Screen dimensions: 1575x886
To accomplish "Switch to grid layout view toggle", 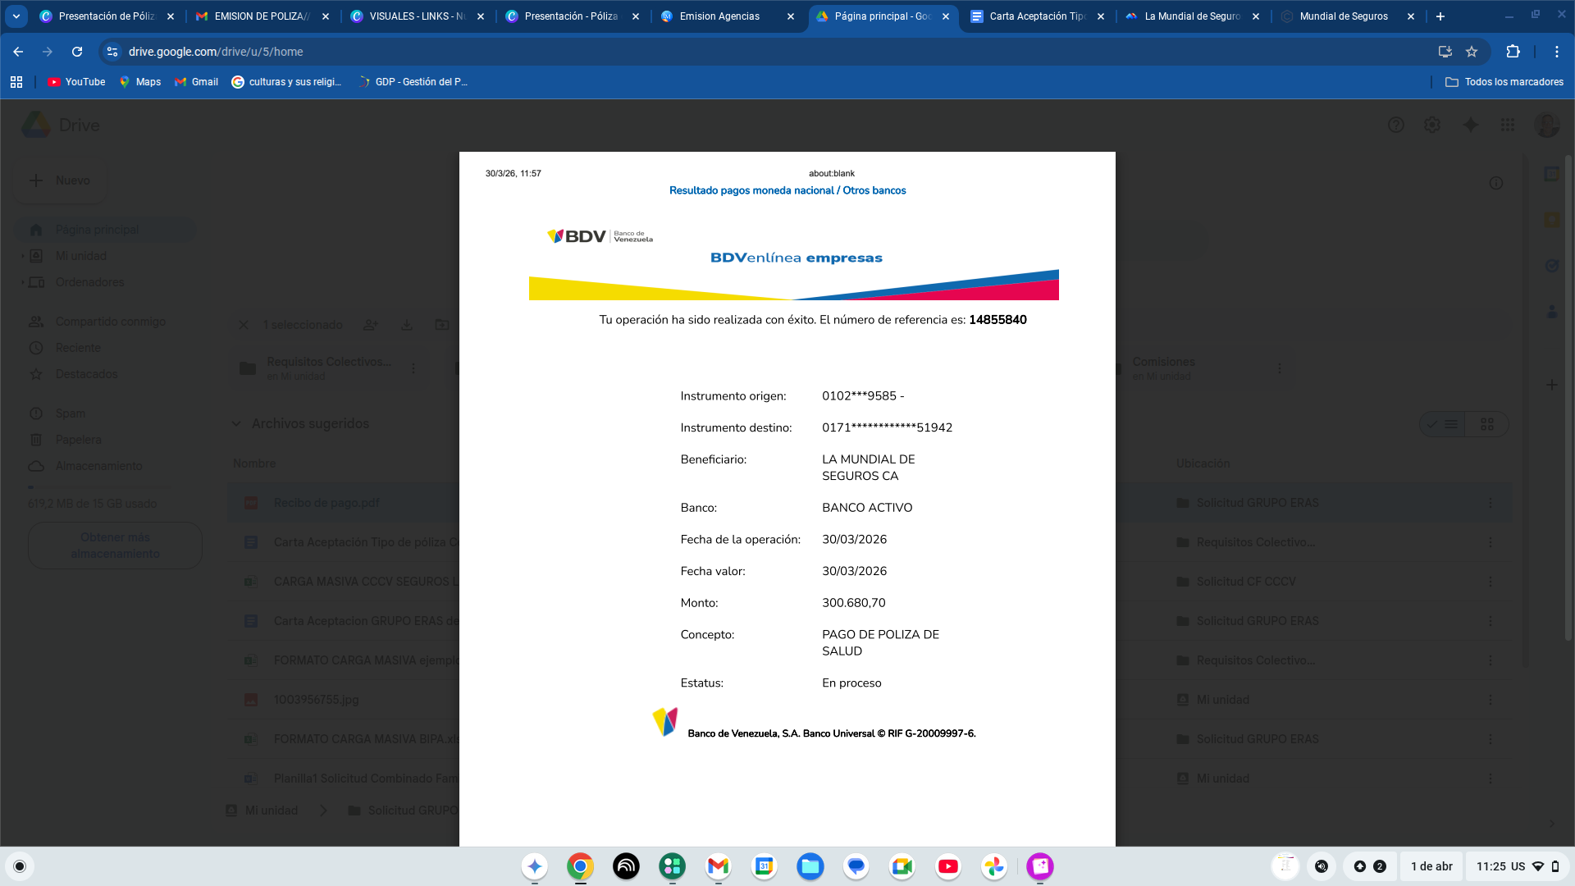I will (x=1487, y=424).
